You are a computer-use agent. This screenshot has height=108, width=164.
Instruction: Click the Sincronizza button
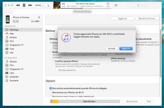coord(132,101)
